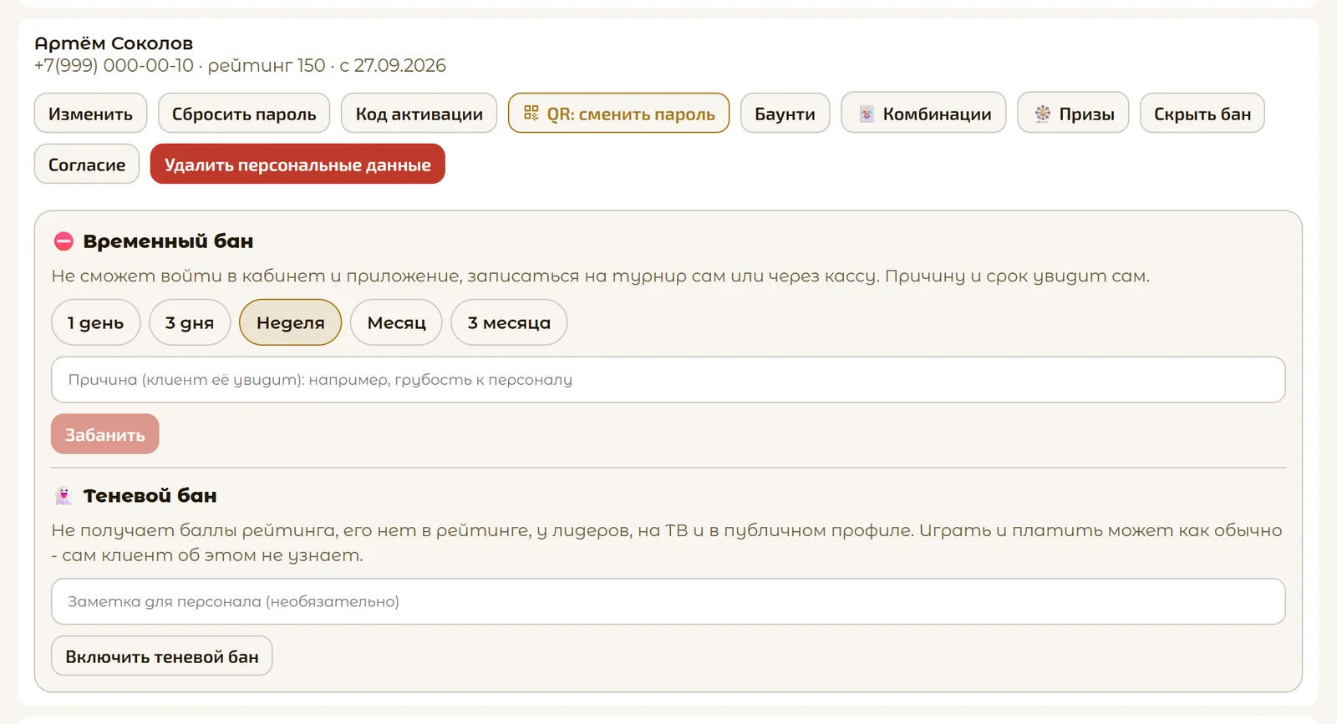Screen dimensions: 1337x724
Task: Click Код активации button
Action: 419,113
